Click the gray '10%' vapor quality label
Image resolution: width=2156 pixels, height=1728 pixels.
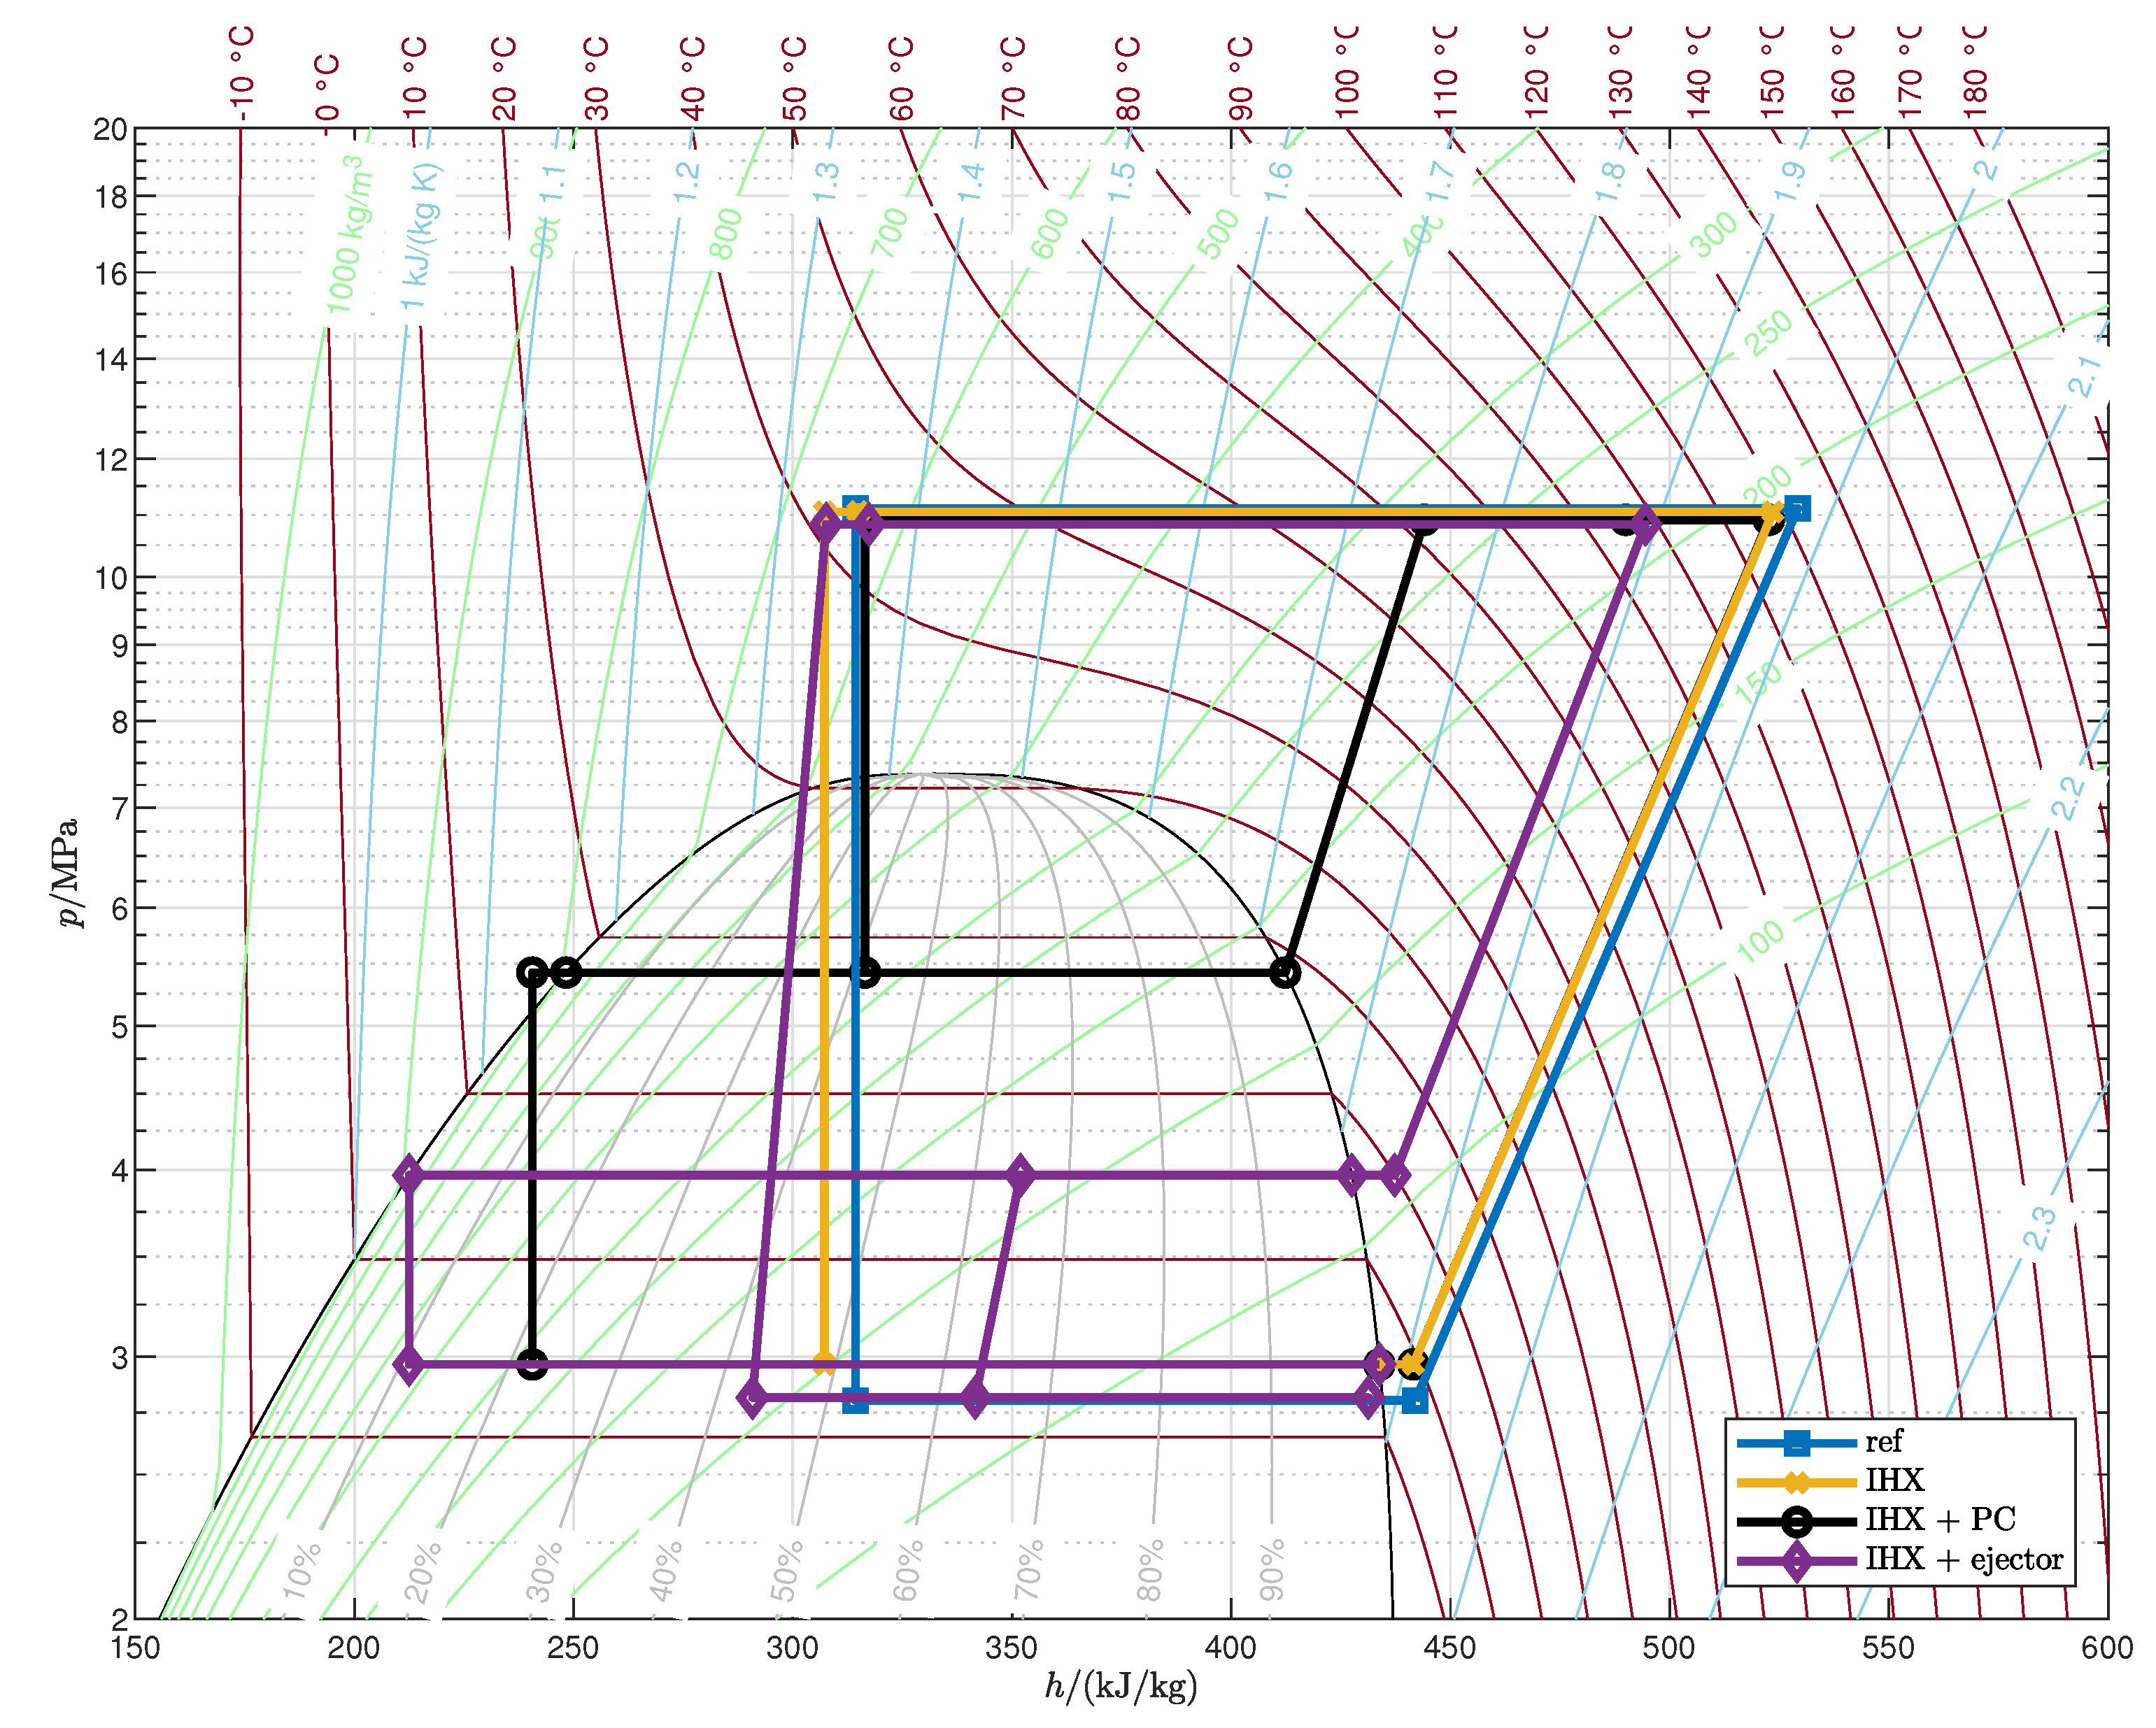coord(302,1569)
